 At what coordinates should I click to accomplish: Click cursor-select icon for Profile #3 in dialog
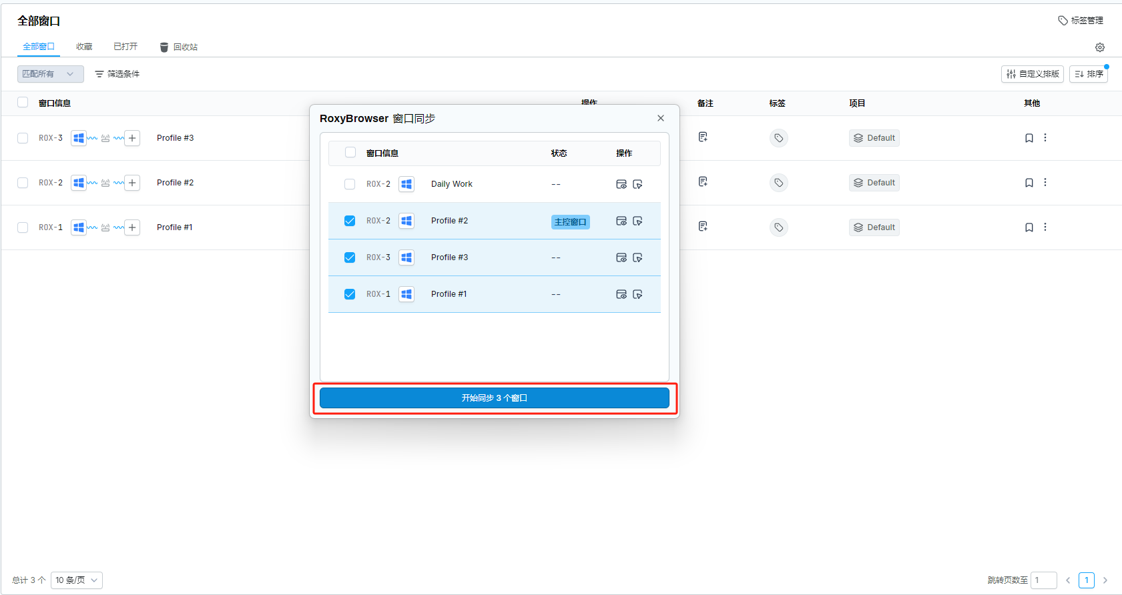point(637,257)
